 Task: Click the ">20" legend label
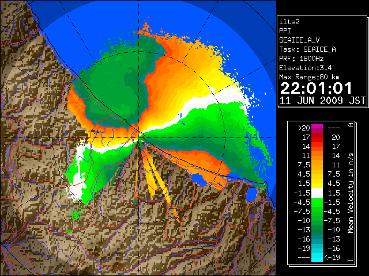point(304,128)
